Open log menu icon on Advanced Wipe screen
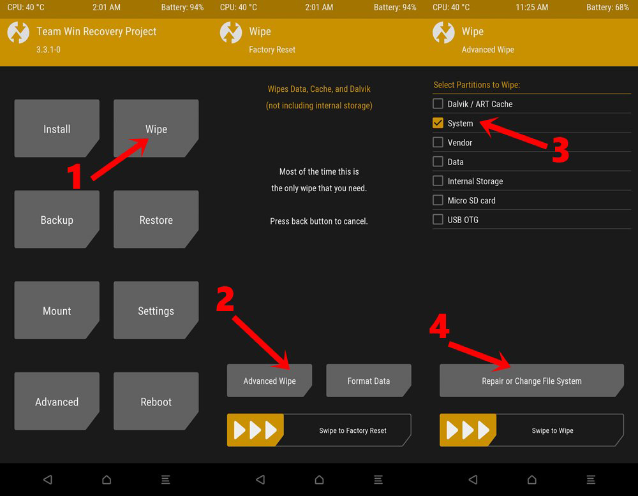Screen dimensions: 638x496 pos(591,479)
